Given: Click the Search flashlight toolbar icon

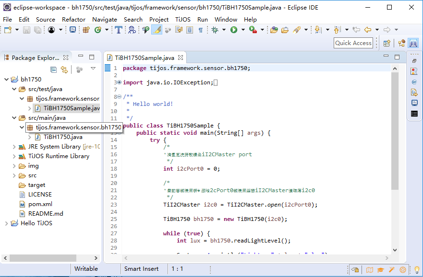Looking at the screenshot, I should (x=296, y=30).
